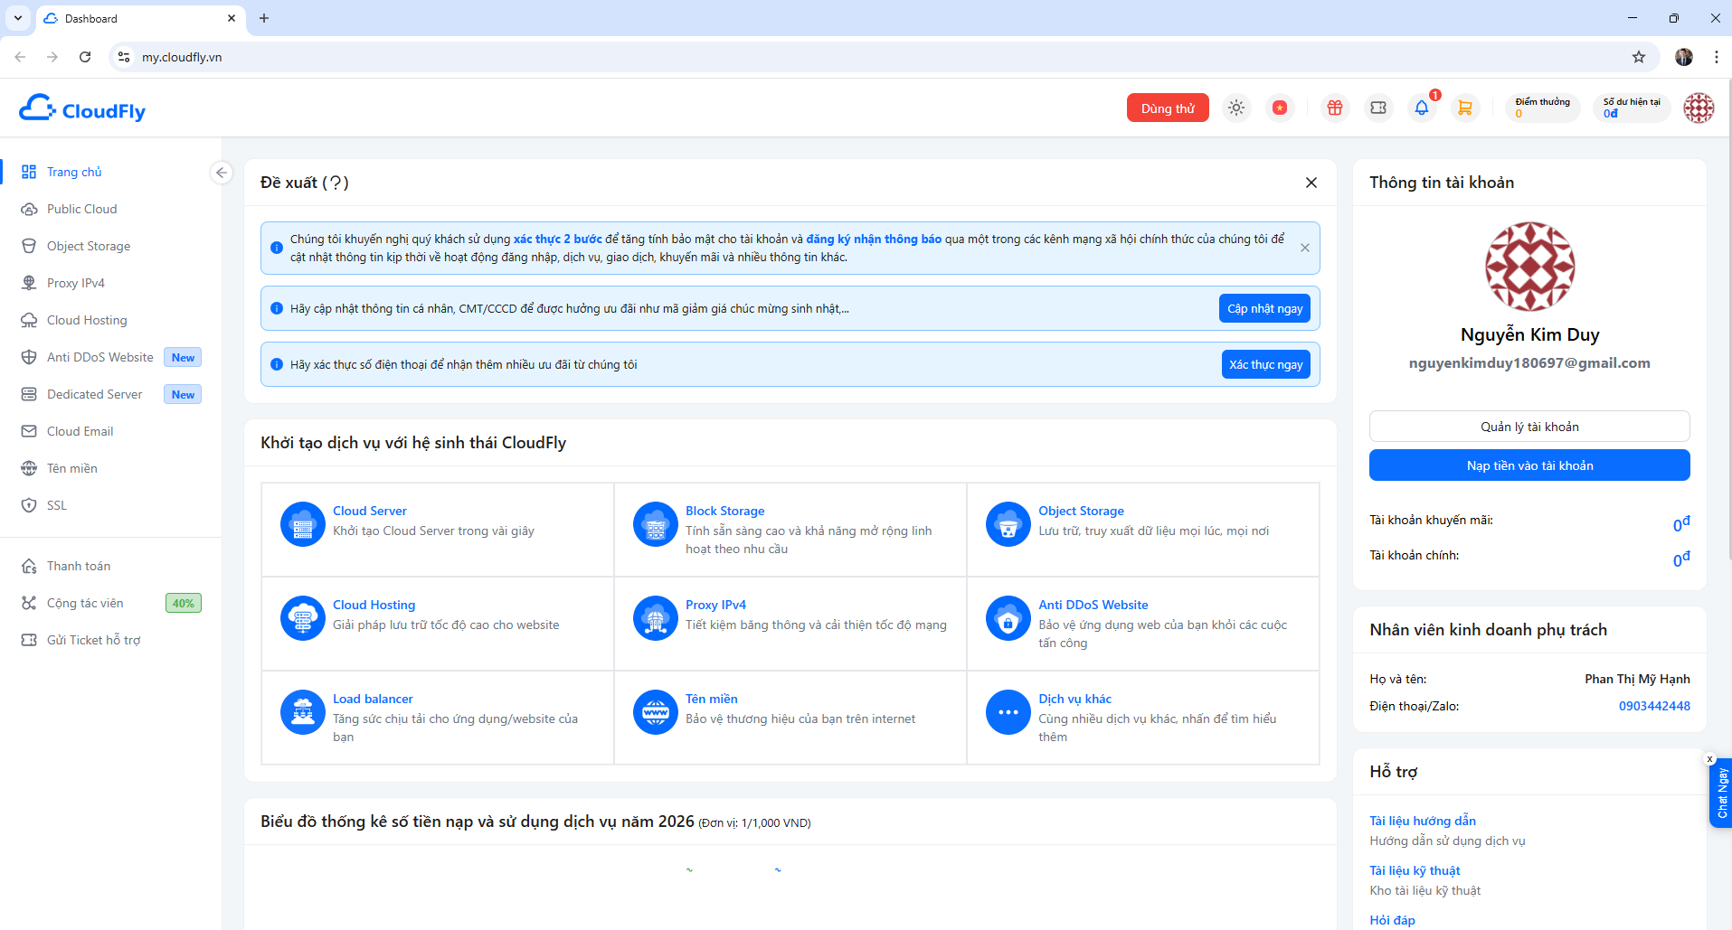Open the Cloud Server title link
This screenshot has height=930, width=1732.
369,511
